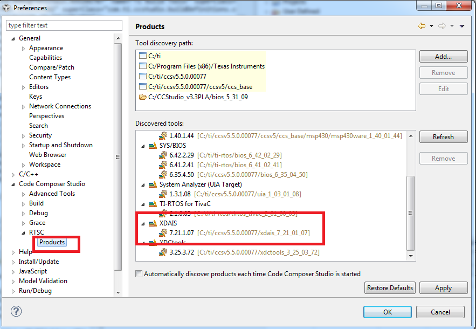
Task: Click the preference tree scrollbar down arrow
Action: tap(118, 292)
